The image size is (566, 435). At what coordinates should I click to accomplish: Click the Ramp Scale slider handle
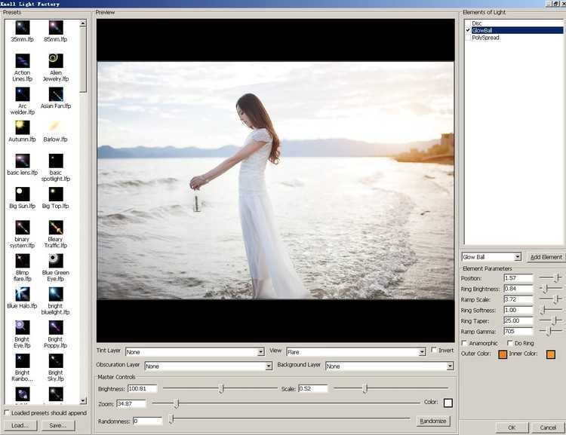point(558,299)
